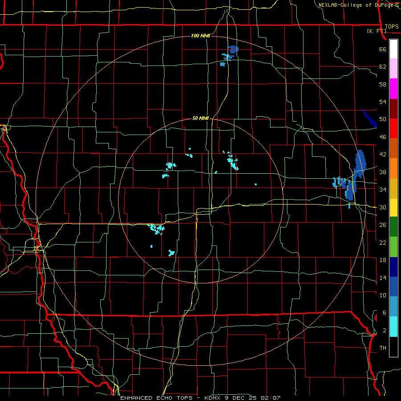Select the bright orange legend swatch
Image resolution: width=401 pixels, height=401 pixels.
pos(393,168)
